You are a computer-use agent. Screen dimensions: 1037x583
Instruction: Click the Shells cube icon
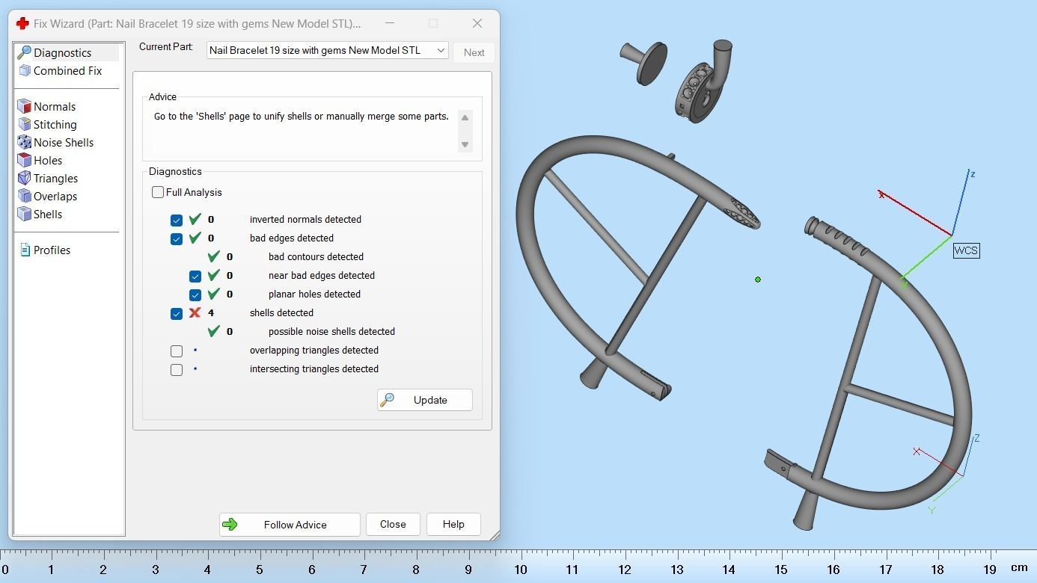pos(24,214)
